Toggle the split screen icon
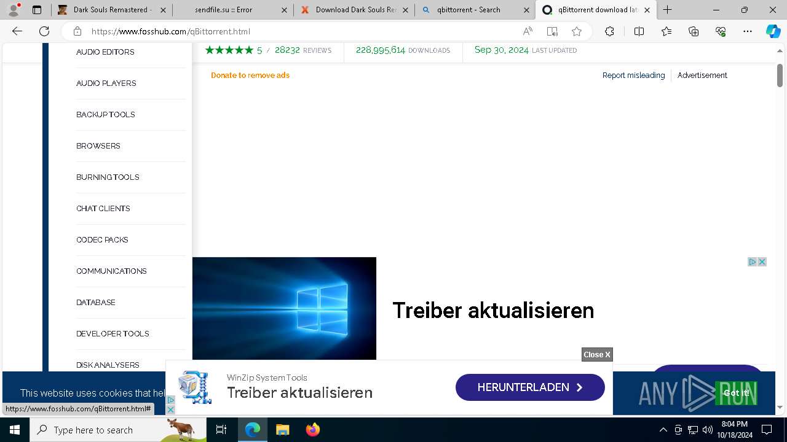This screenshot has width=787, height=442. [639, 31]
